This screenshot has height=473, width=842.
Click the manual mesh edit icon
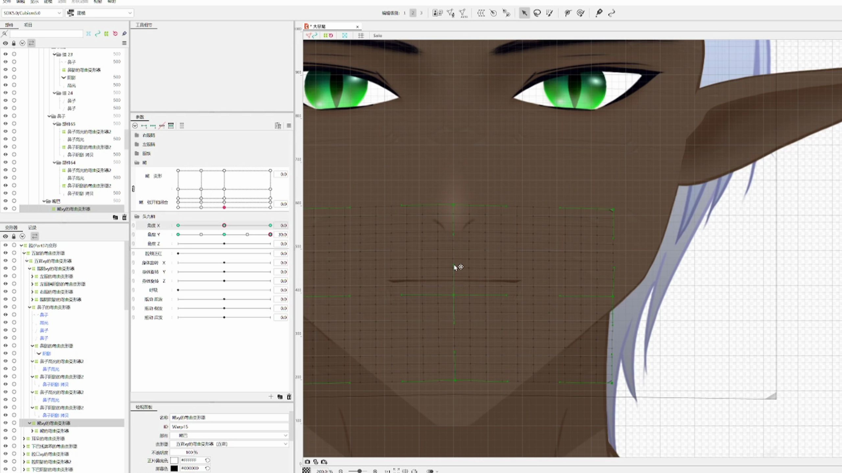451,13
